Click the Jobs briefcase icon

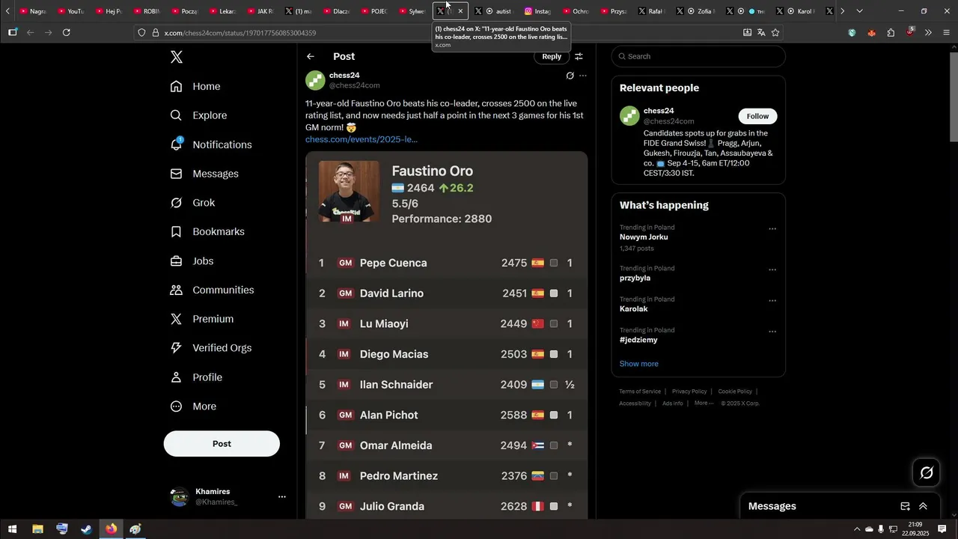pos(177,261)
